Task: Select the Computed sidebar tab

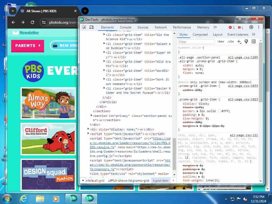Action: point(200,34)
